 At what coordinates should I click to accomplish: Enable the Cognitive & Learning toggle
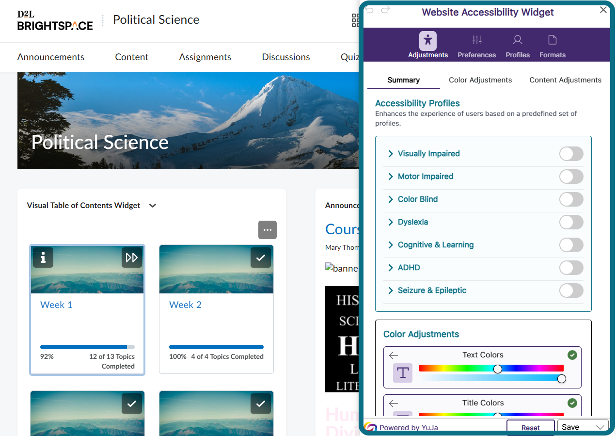(571, 245)
